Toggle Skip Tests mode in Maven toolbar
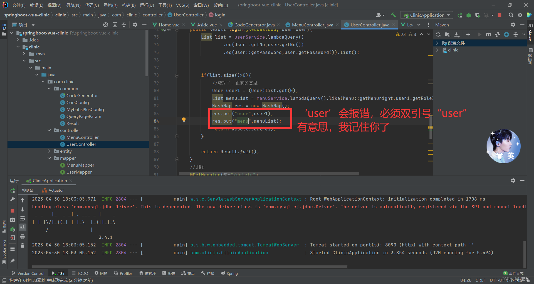534x284 pixels. pyautogui.click(x=498, y=34)
